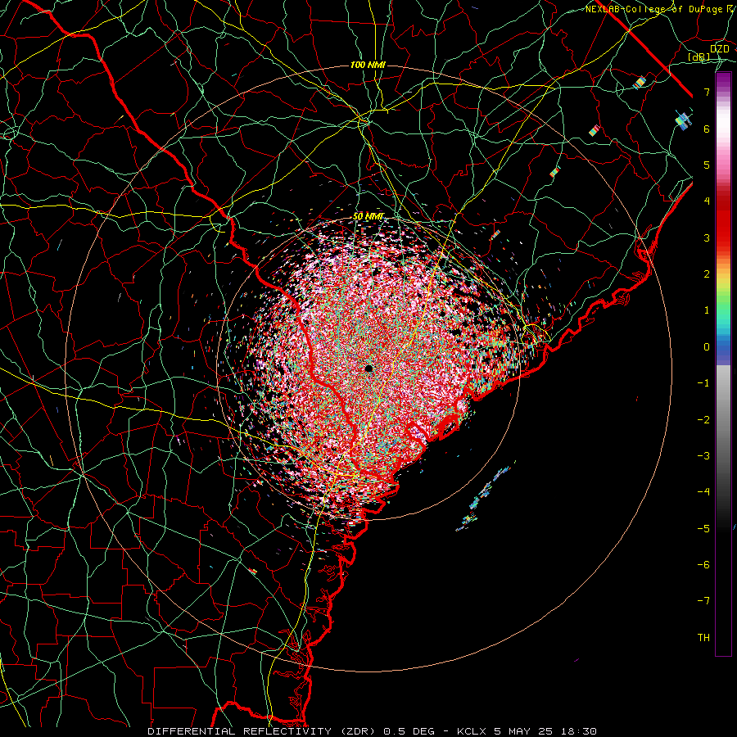Click the 1 value on the color scale
Viewport: 737px width, 737px height.
(x=707, y=310)
